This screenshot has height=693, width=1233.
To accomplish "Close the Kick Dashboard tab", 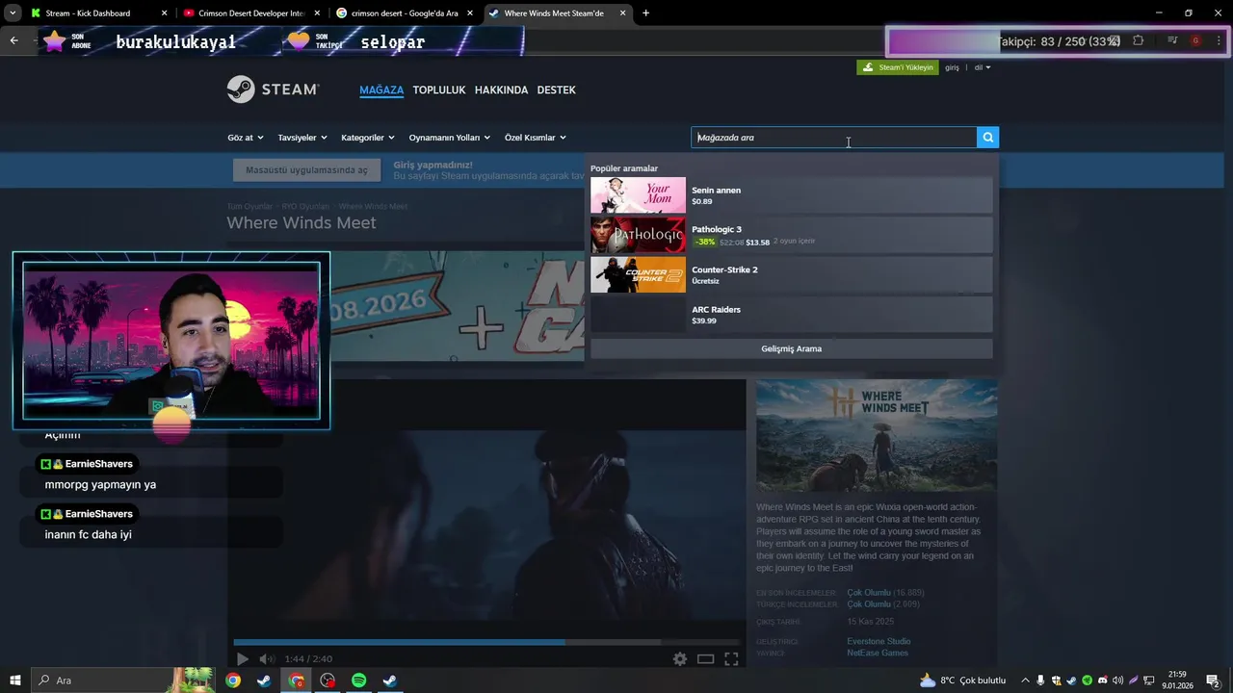I will [x=164, y=13].
